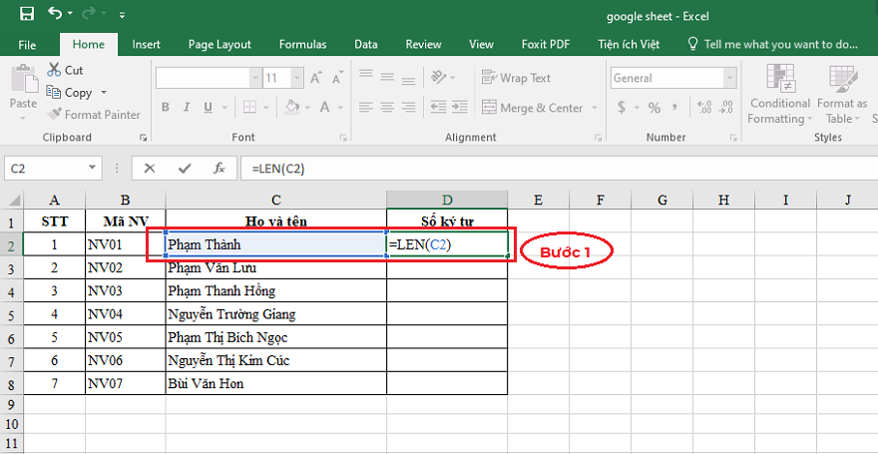Click the Format Painter button
The image size is (878, 454).
[x=94, y=115]
